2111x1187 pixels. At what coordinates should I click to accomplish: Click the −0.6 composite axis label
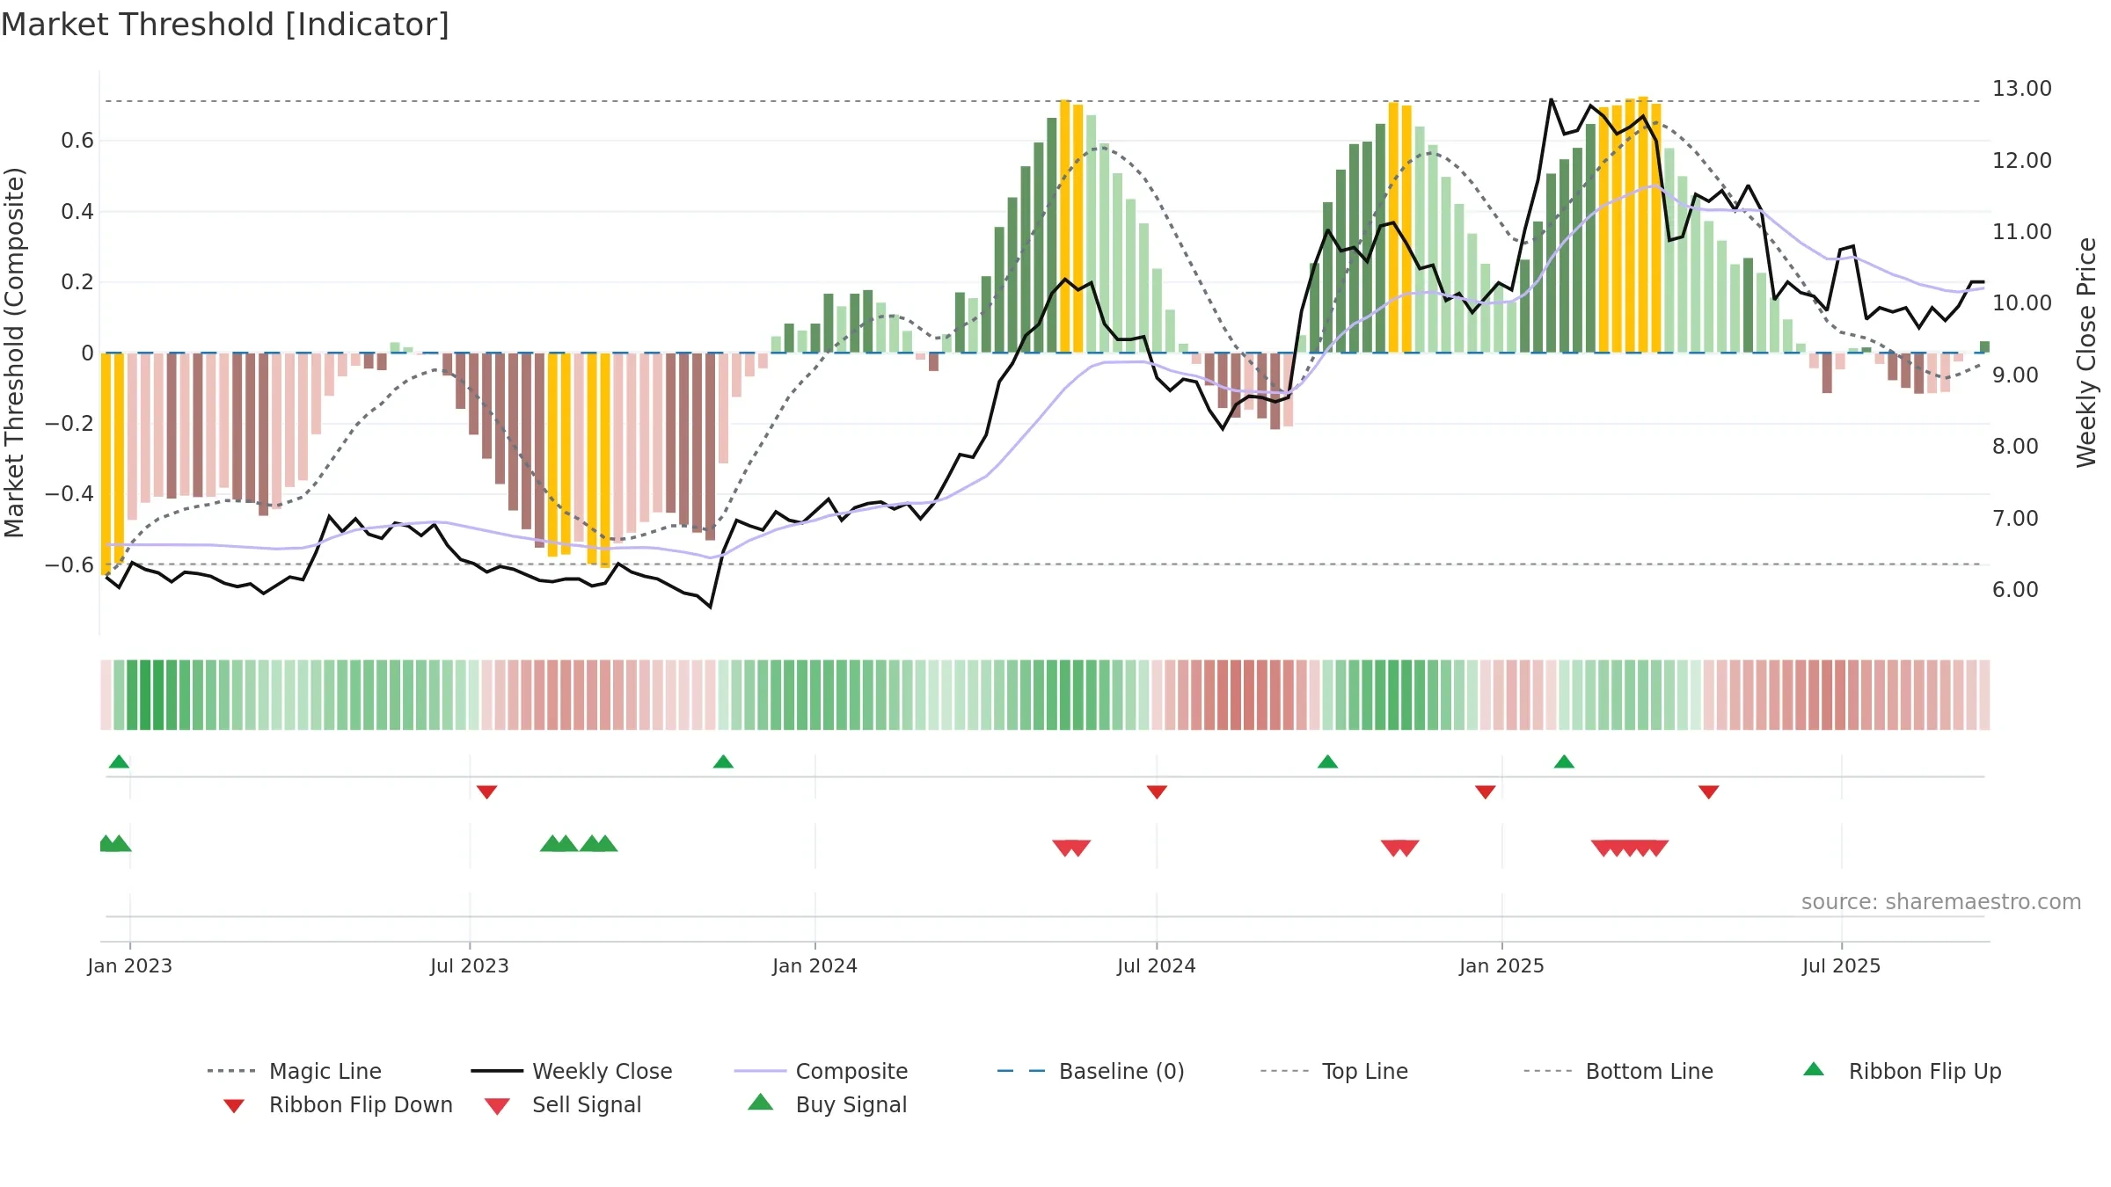[x=69, y=565]
